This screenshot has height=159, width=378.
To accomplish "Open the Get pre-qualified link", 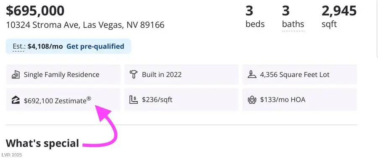I will pyautogui.click(x=95, y=46).
